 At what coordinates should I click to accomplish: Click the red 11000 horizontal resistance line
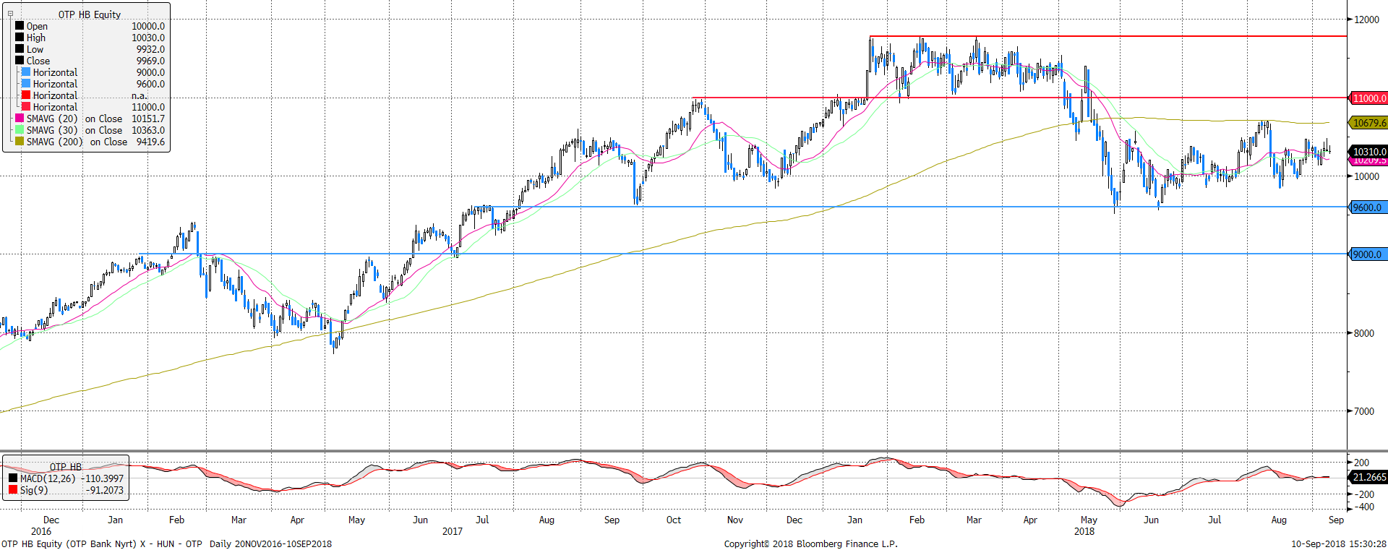coord(1019,98)
